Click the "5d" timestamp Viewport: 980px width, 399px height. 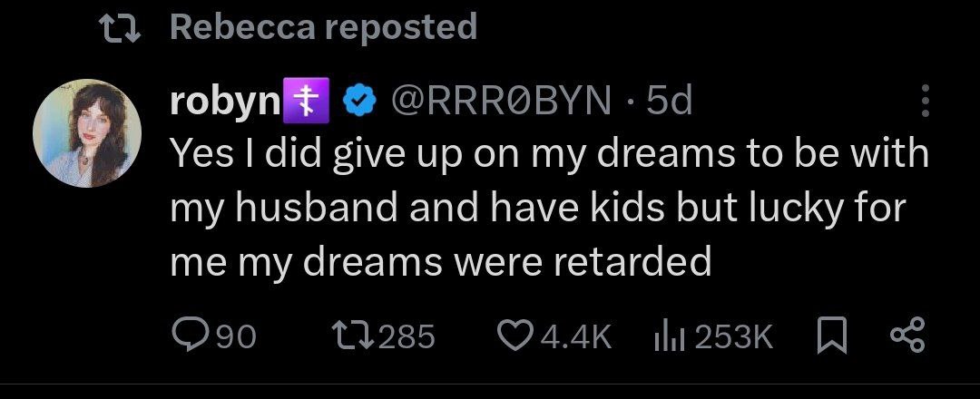(x=670, y=102)
